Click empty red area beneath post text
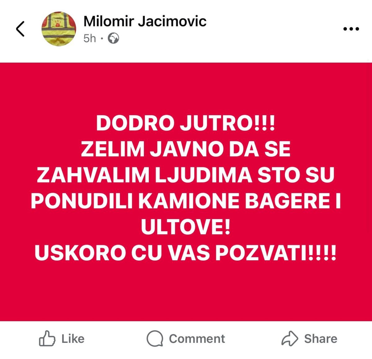 coord(186,292)
